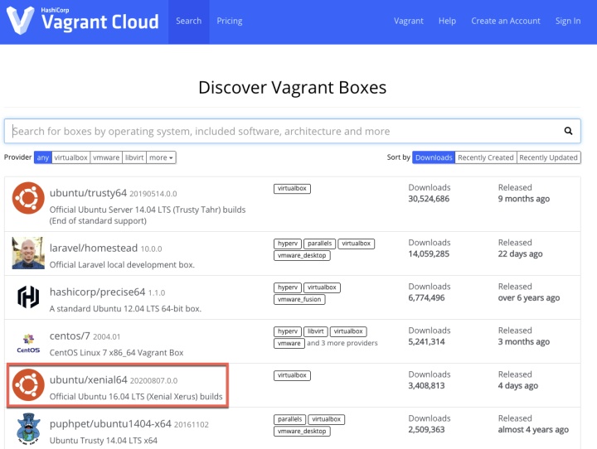Filter boxes by virtualbox provider
The image size is (597, 449).
pos(70,157)
